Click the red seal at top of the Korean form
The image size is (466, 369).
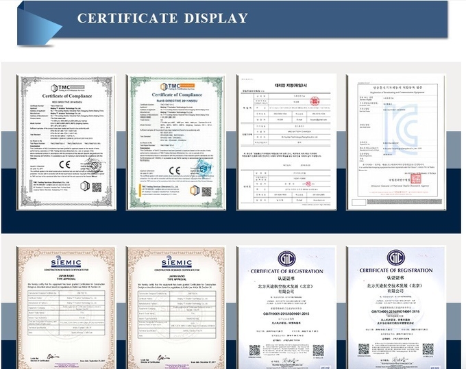315,101
